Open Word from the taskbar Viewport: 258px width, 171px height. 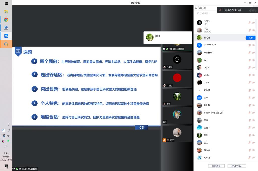tap(6, 28)
